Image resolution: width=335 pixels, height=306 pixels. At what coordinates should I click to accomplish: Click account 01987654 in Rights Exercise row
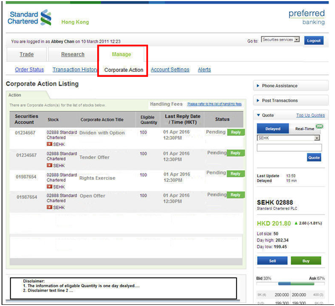[26, 177]
